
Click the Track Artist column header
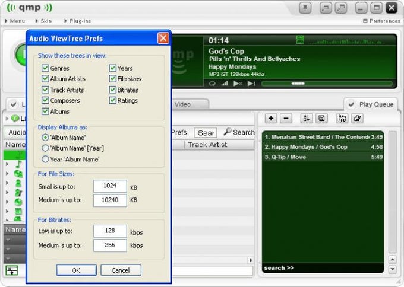pyautogui.click(x=219, y=145)
